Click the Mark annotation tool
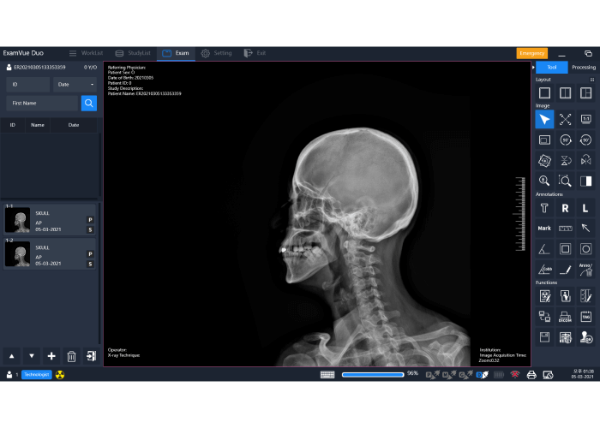The height and width of the screenshot is (428, 600). coord(543,229)
